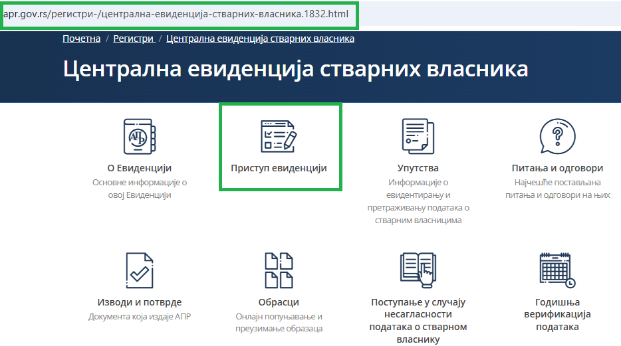Click 'Информације о евидентирању и претраживању' description
The width and height of the screenshot is (621, 346).
click(x=418, y=201)
